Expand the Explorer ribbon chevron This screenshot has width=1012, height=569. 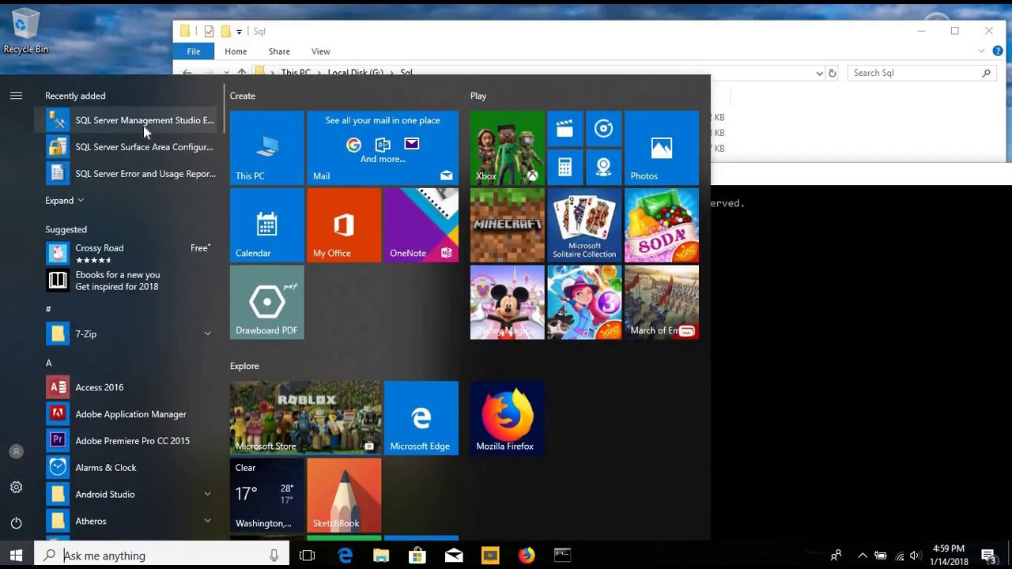(x=981, y=51)
